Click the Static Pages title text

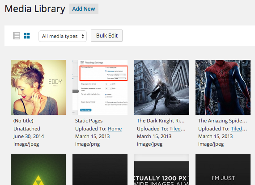pos(89,121)
